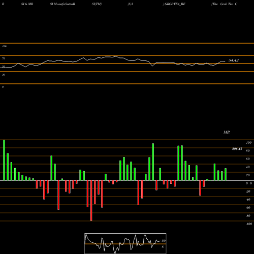Click the 70 level label on RSI axis

tap(4, 58)
